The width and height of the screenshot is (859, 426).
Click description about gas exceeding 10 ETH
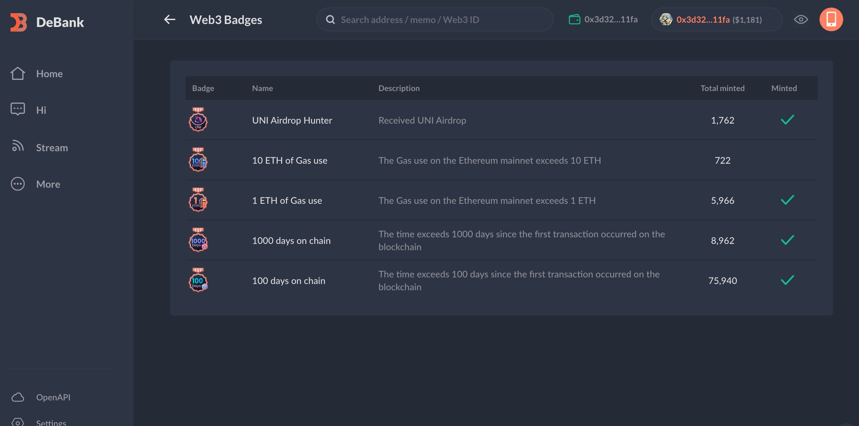[489, 160]
